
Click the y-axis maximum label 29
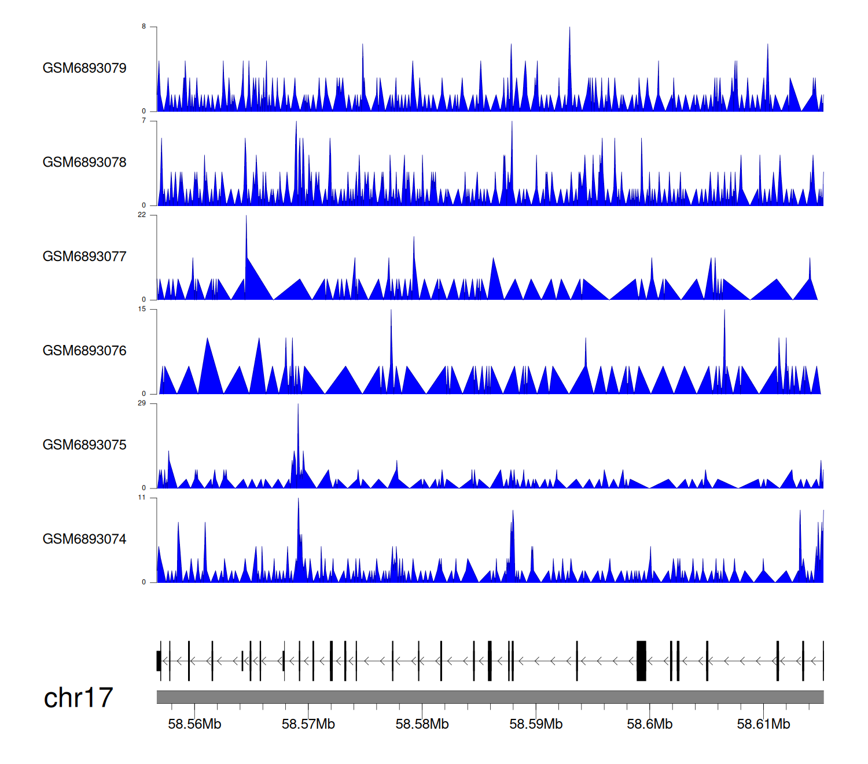point(142,403)
